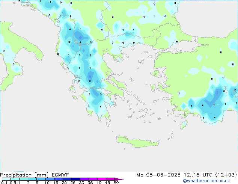The image size is (238, 184).
Task: Click the 0.5–1 mm legend color swatch
Action: (15, 179)
